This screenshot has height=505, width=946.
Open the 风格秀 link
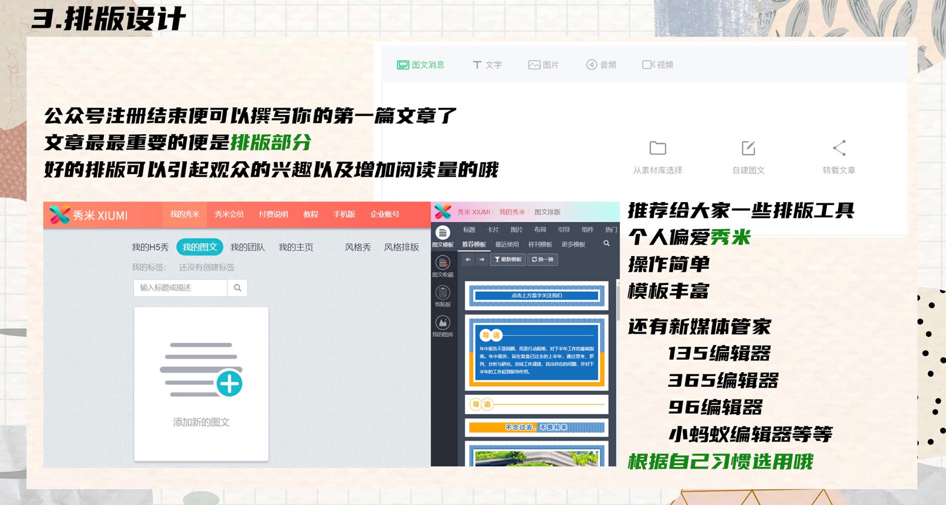point(358,247)
